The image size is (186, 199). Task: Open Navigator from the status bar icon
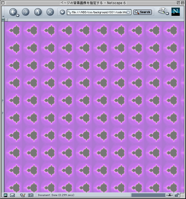[x=5, y=195]
